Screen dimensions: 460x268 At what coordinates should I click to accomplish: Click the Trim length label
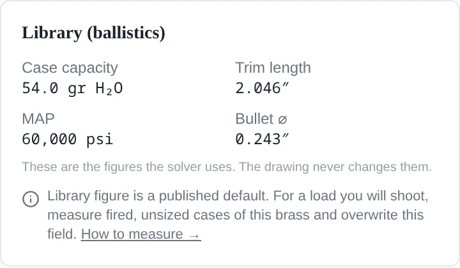273,68
